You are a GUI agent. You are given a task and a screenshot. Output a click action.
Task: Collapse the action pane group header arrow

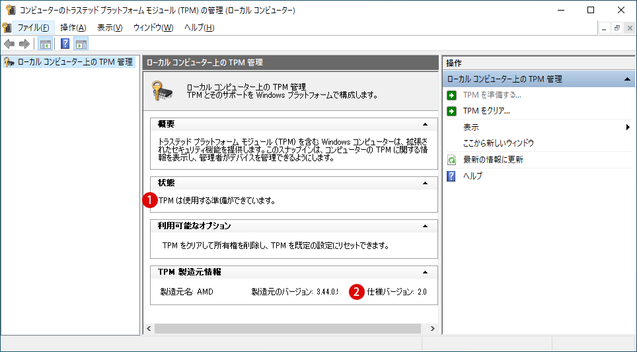(x=627, y=79)
